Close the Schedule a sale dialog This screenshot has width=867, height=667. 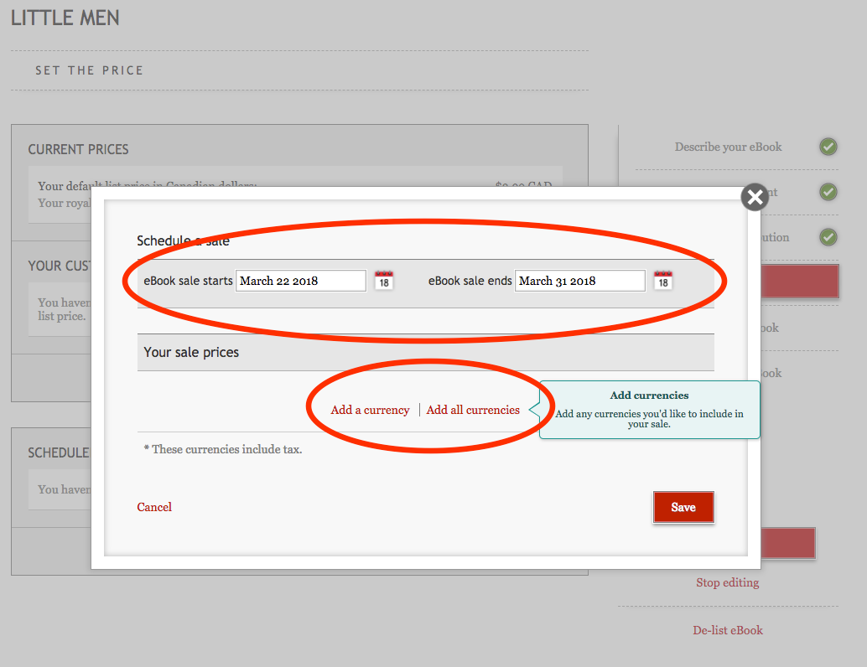click(755, 197)
